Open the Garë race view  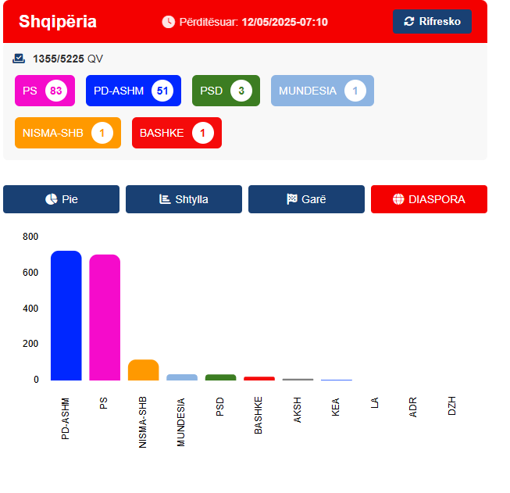[x=306, y=199]
